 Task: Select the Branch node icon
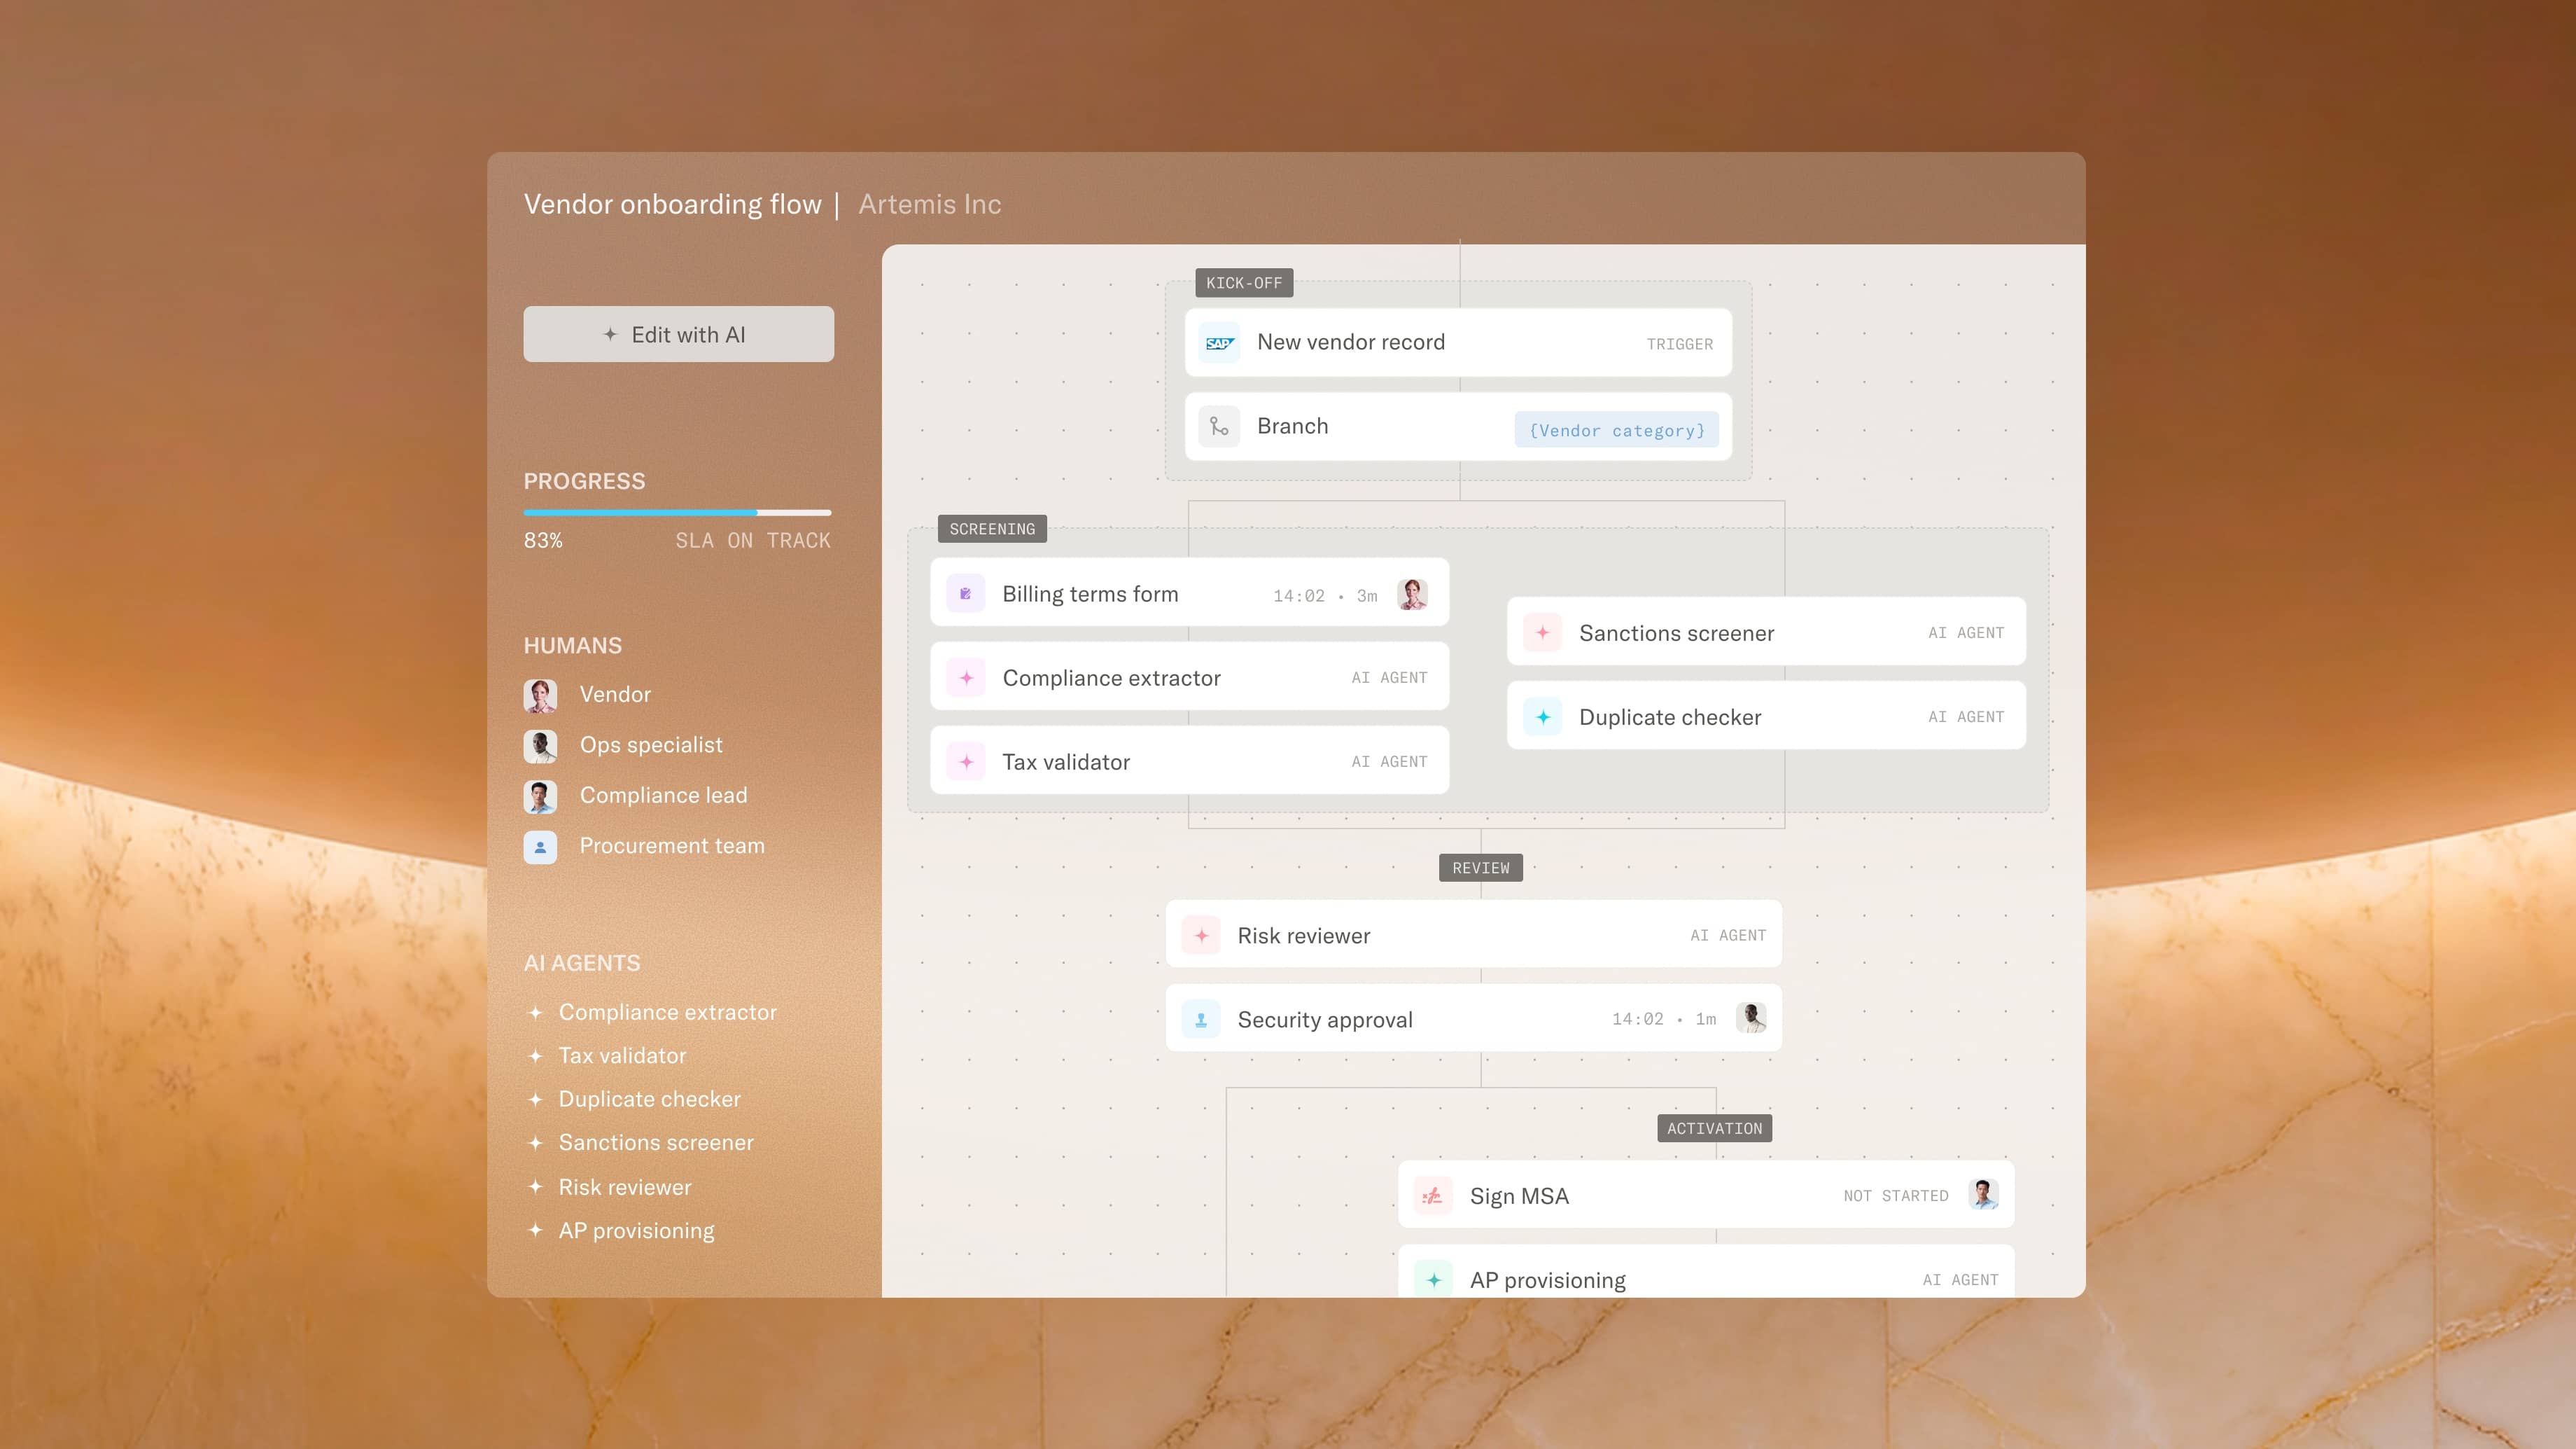pos(1219,427)
